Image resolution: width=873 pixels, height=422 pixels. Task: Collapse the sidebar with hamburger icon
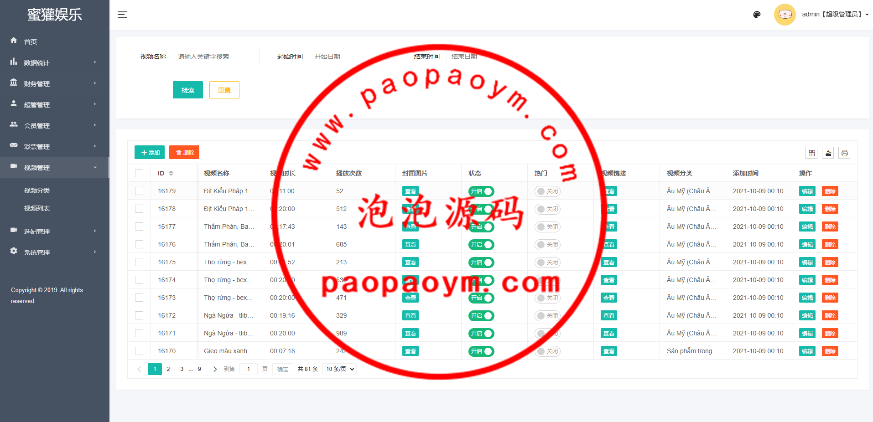click(122, 15)
